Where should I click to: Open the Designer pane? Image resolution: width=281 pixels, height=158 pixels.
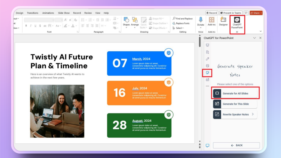[223, 21]
